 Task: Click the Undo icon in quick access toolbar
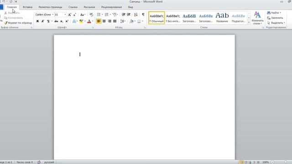click(3, 1)
